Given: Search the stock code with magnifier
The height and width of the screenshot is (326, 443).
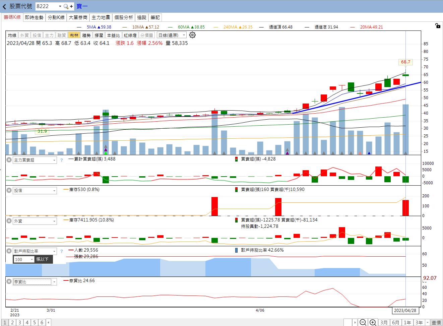Looking at the screenshot, I should tap(66, 6).
